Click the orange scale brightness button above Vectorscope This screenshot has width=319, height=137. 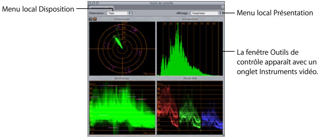pos(95,19)
